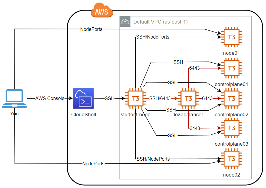Viewport: 266px width, 188px height.
Task: Click the controlplane03 T3 instance icon
Action: (231, 128)
